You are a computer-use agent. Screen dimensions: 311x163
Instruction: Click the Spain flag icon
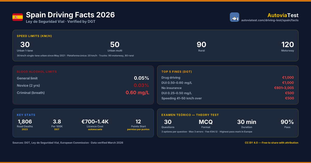tap(18, 17)
